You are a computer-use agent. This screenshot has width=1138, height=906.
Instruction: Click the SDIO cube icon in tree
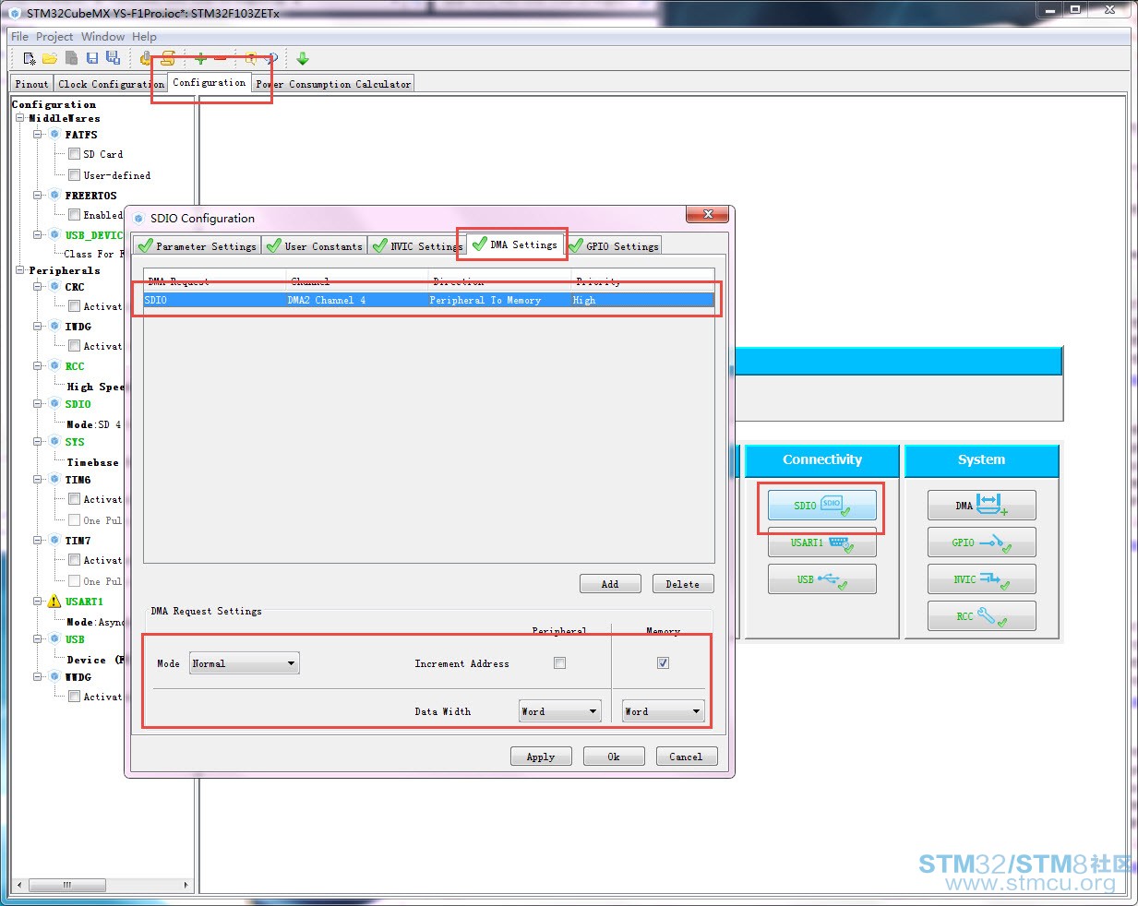(54, 404)
